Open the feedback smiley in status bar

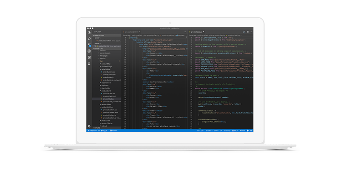click(247, 131)
